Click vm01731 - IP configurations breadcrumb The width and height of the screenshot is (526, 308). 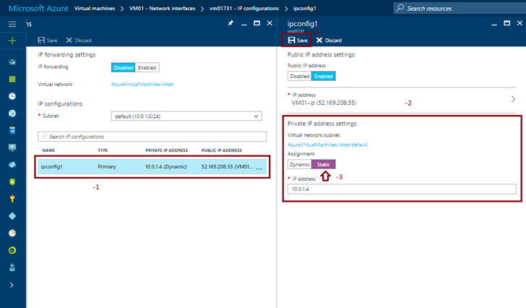(244, 9)
